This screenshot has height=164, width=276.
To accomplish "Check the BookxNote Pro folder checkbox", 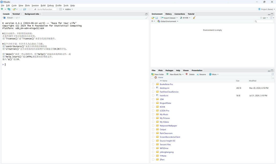I will pos(153,84).
